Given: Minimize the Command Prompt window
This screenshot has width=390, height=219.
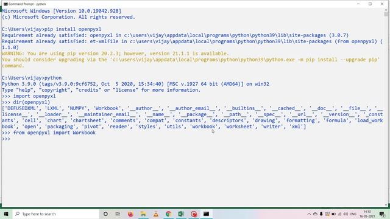Looking at the screenshot, I should click(x=358, y=4).
